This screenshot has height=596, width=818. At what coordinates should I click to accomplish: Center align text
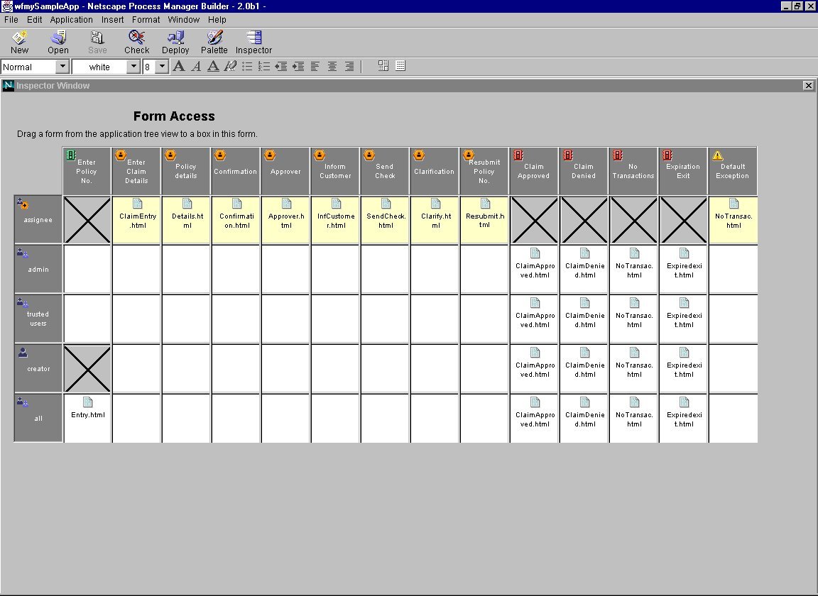(x=332, y=66)
